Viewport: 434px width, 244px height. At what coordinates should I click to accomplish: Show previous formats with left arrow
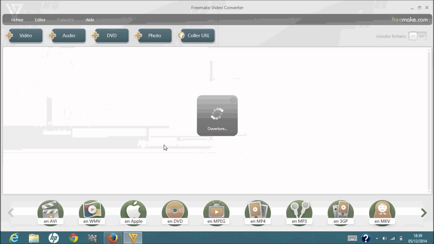pos(11,213)
